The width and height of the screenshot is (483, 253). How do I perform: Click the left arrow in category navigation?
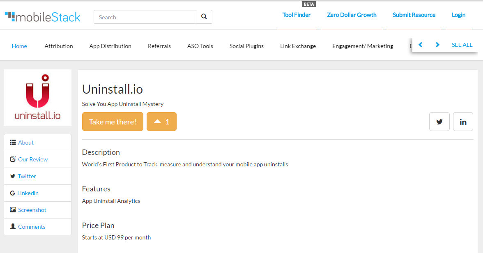[421, 45]
